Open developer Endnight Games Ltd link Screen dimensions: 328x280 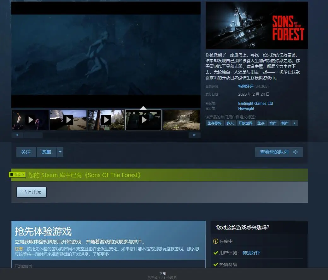(x=255, y=104)
